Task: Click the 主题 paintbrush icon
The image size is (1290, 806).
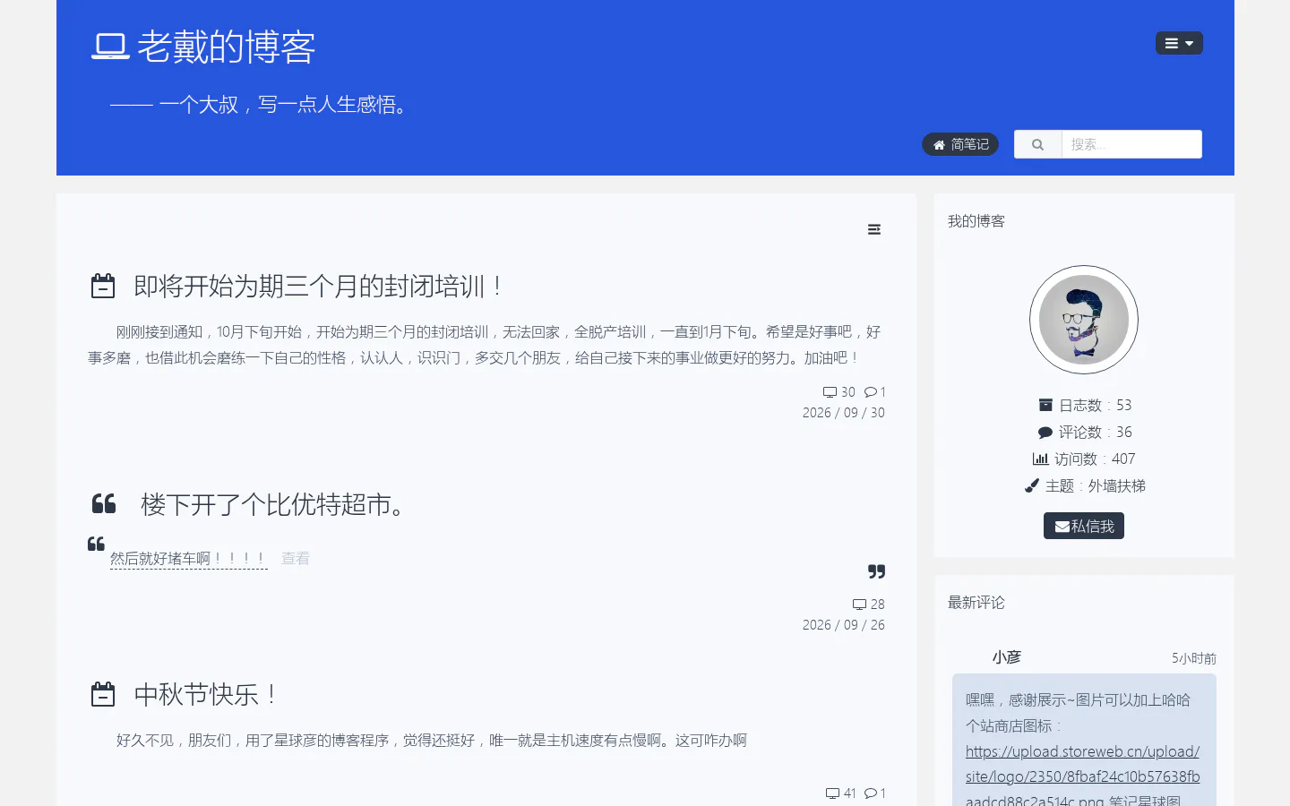Action: pos(1032,485)
